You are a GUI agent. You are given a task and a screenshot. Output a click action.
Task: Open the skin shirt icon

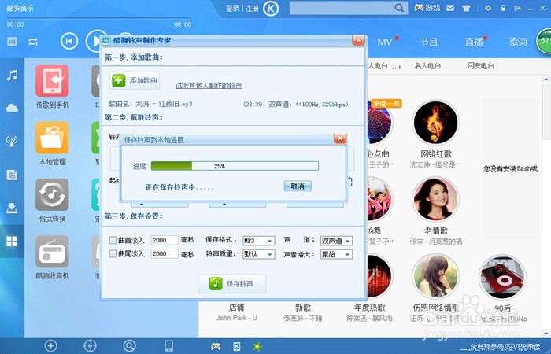(x=466, y=8)
